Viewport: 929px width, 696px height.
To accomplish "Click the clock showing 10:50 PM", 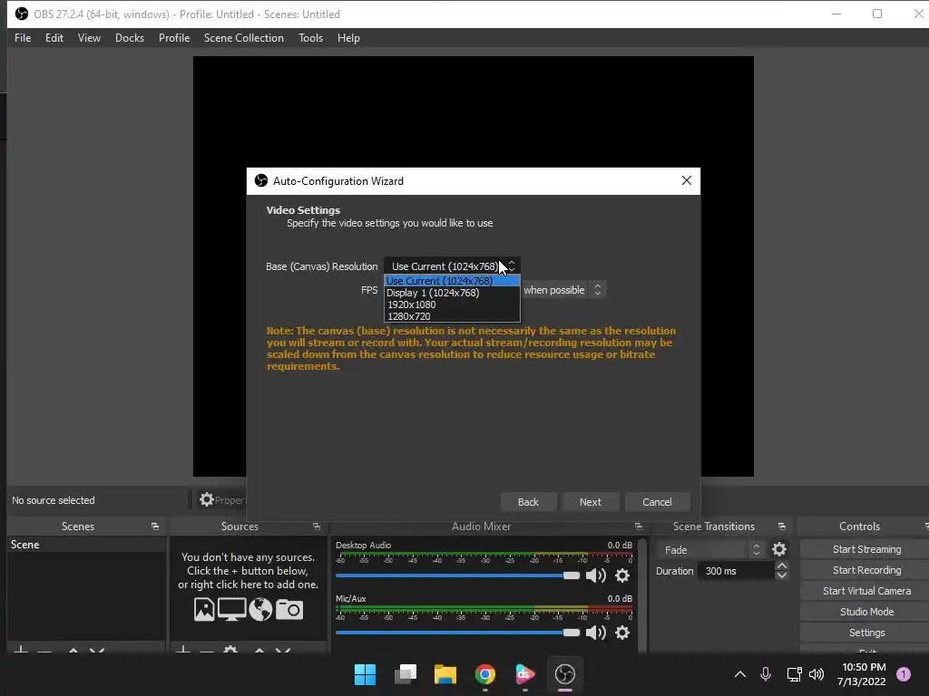I will (864, 667).
